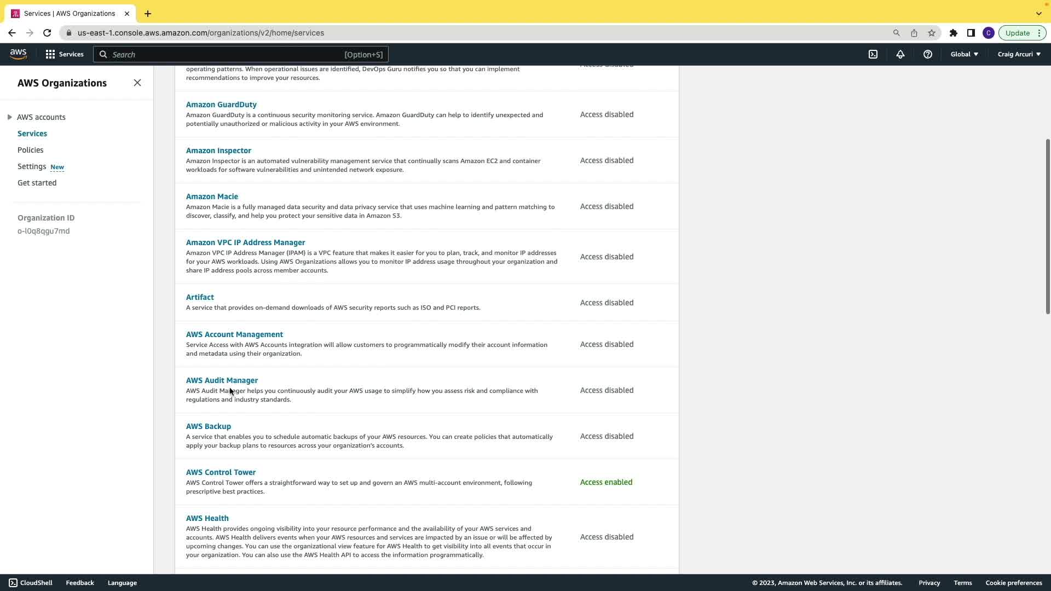Image resolution: width=1051 pixels, height=591 pixels.
Task: Open Settings in the sidebar
Action: [x=32, y=166]
